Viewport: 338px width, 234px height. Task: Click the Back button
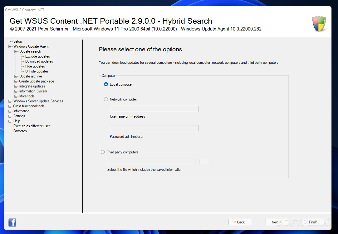click(x=240, y=222)
